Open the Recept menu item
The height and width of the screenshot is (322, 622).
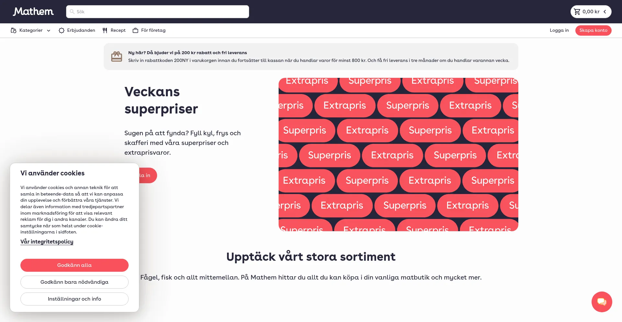pos(118,30)
